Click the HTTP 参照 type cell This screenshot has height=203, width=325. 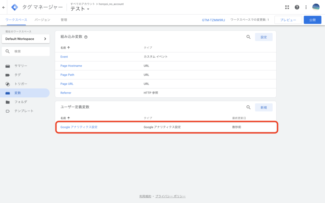(151, 93)
